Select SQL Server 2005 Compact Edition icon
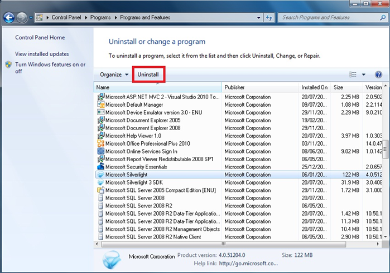The width and height of the screenshot is (390, 273). pyautogui.click(x=100, y=190)
